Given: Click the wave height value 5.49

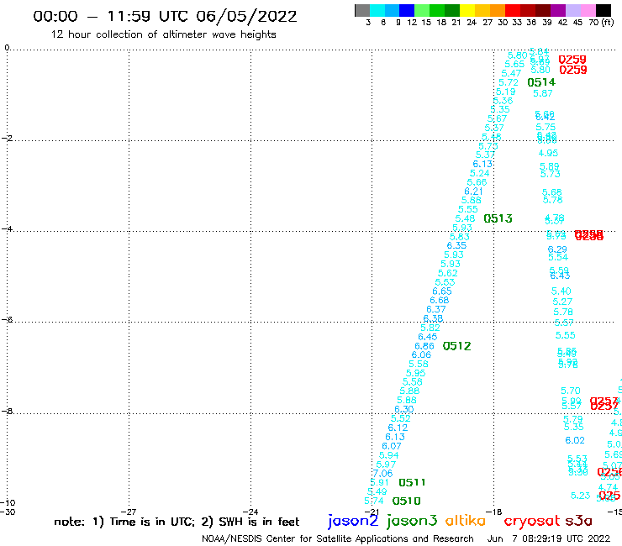Looking at the screenshot, I should tap(377, 491).
